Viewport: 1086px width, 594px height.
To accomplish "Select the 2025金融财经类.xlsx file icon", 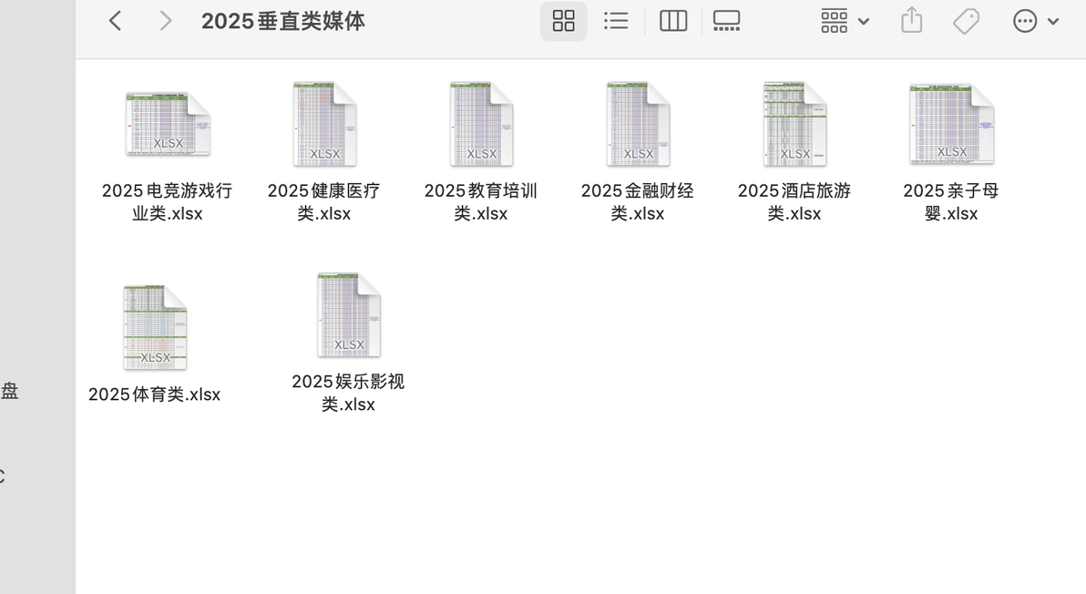I will 638,124.
